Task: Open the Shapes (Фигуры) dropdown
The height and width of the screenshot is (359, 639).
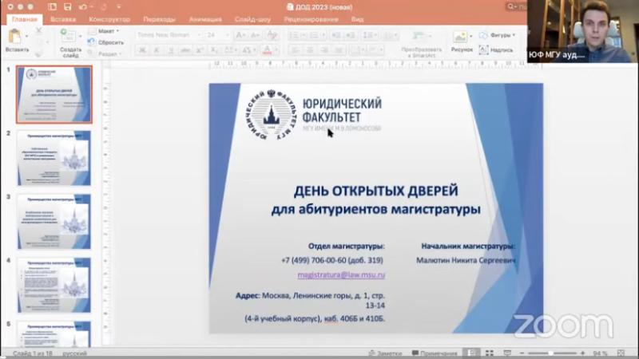Action: click(x=497, y=35)
